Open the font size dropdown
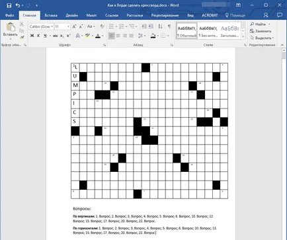The height and width of the screenshot is (240, 287). 68,26
